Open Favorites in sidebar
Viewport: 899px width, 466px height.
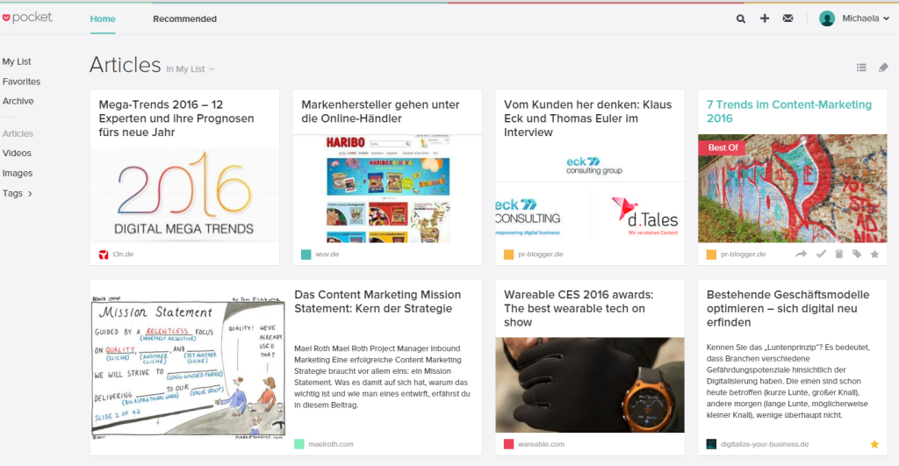(x=21, y=82)
